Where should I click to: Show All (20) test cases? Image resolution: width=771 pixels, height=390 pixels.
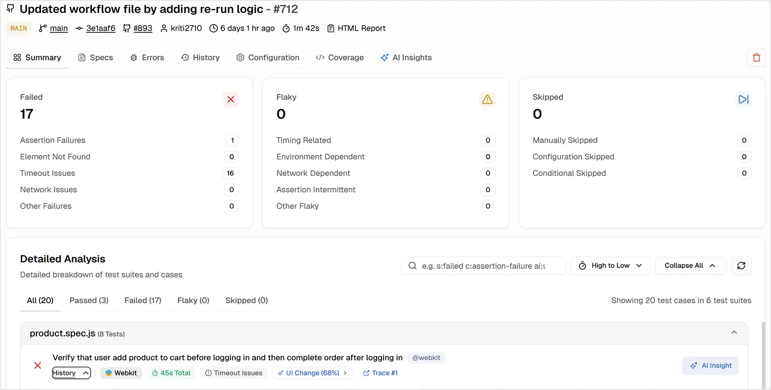tap(40, 300)
